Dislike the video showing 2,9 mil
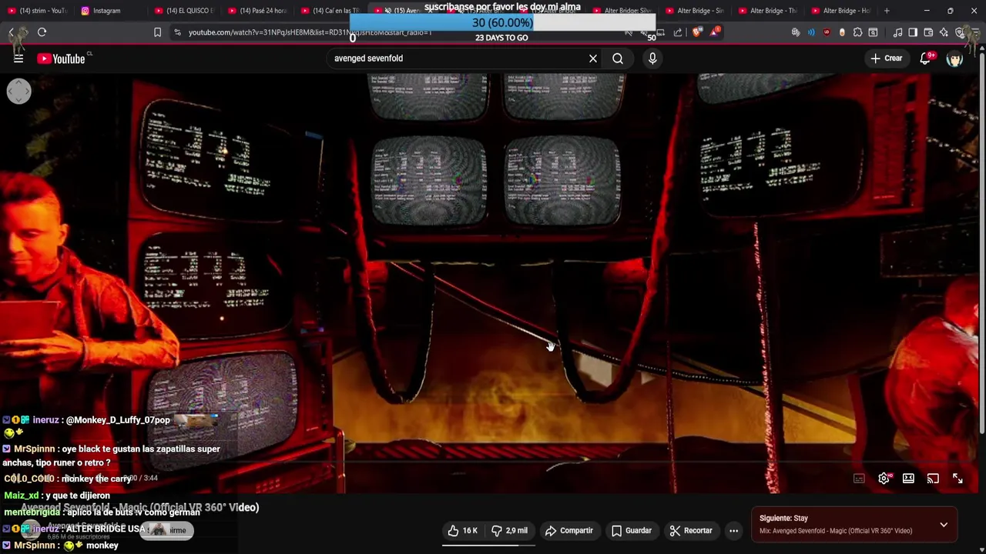986x554 pixels. pos(509,531)
